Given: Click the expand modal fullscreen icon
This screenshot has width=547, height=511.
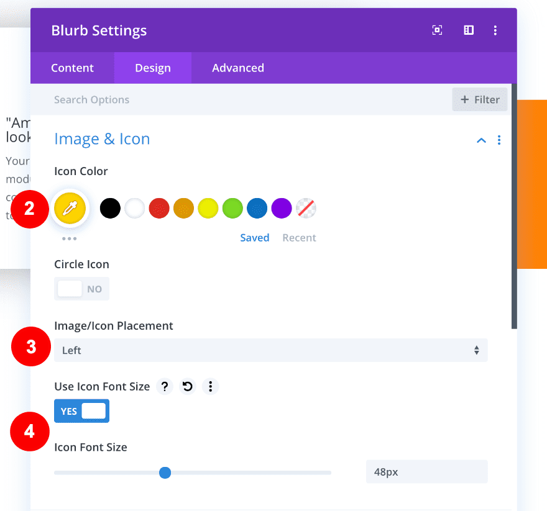Looking at the screenshot, I should click(x=438, y=30).
